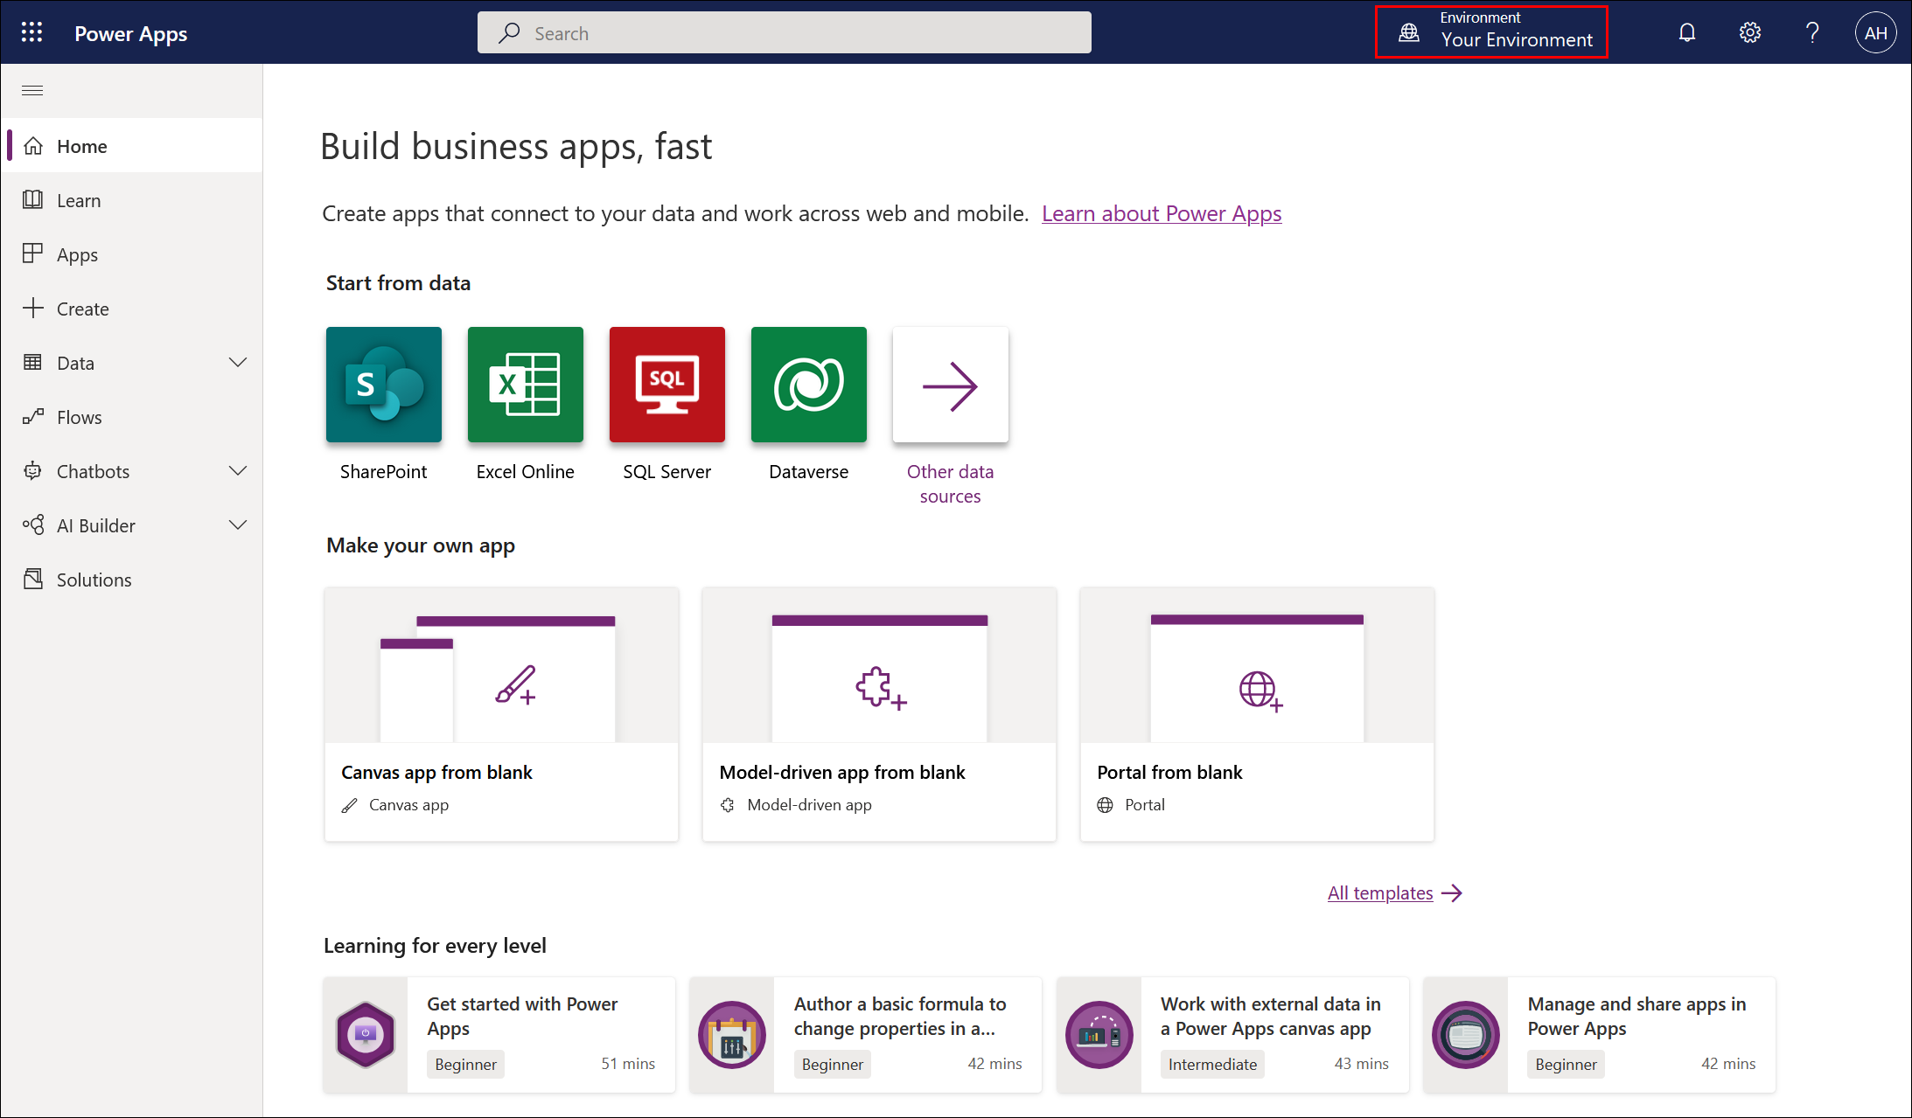The width and height of the screenshot is (1912, 1118).
Task: Click the Intermediate level tag
Action: point(1212,1064)
